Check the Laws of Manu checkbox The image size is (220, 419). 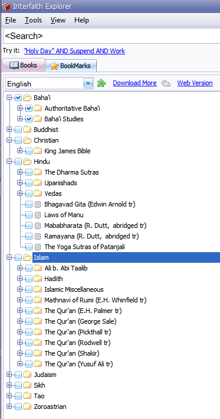(29, 215)
